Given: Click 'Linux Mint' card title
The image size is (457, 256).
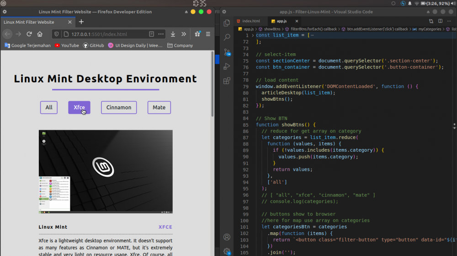Looking at the screenshot, I should pyautogui.click(x=53, y=227).
